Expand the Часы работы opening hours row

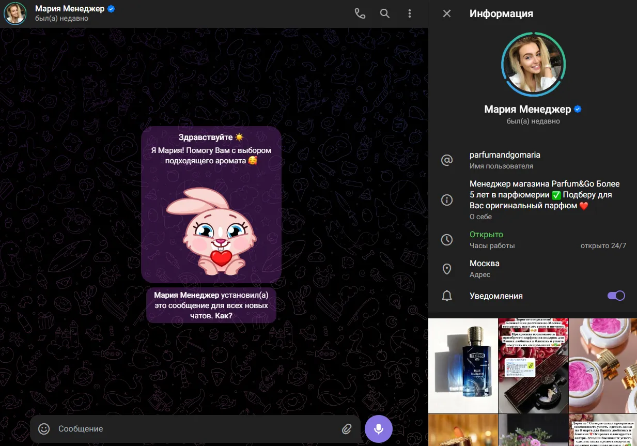[x=533, y=240]
